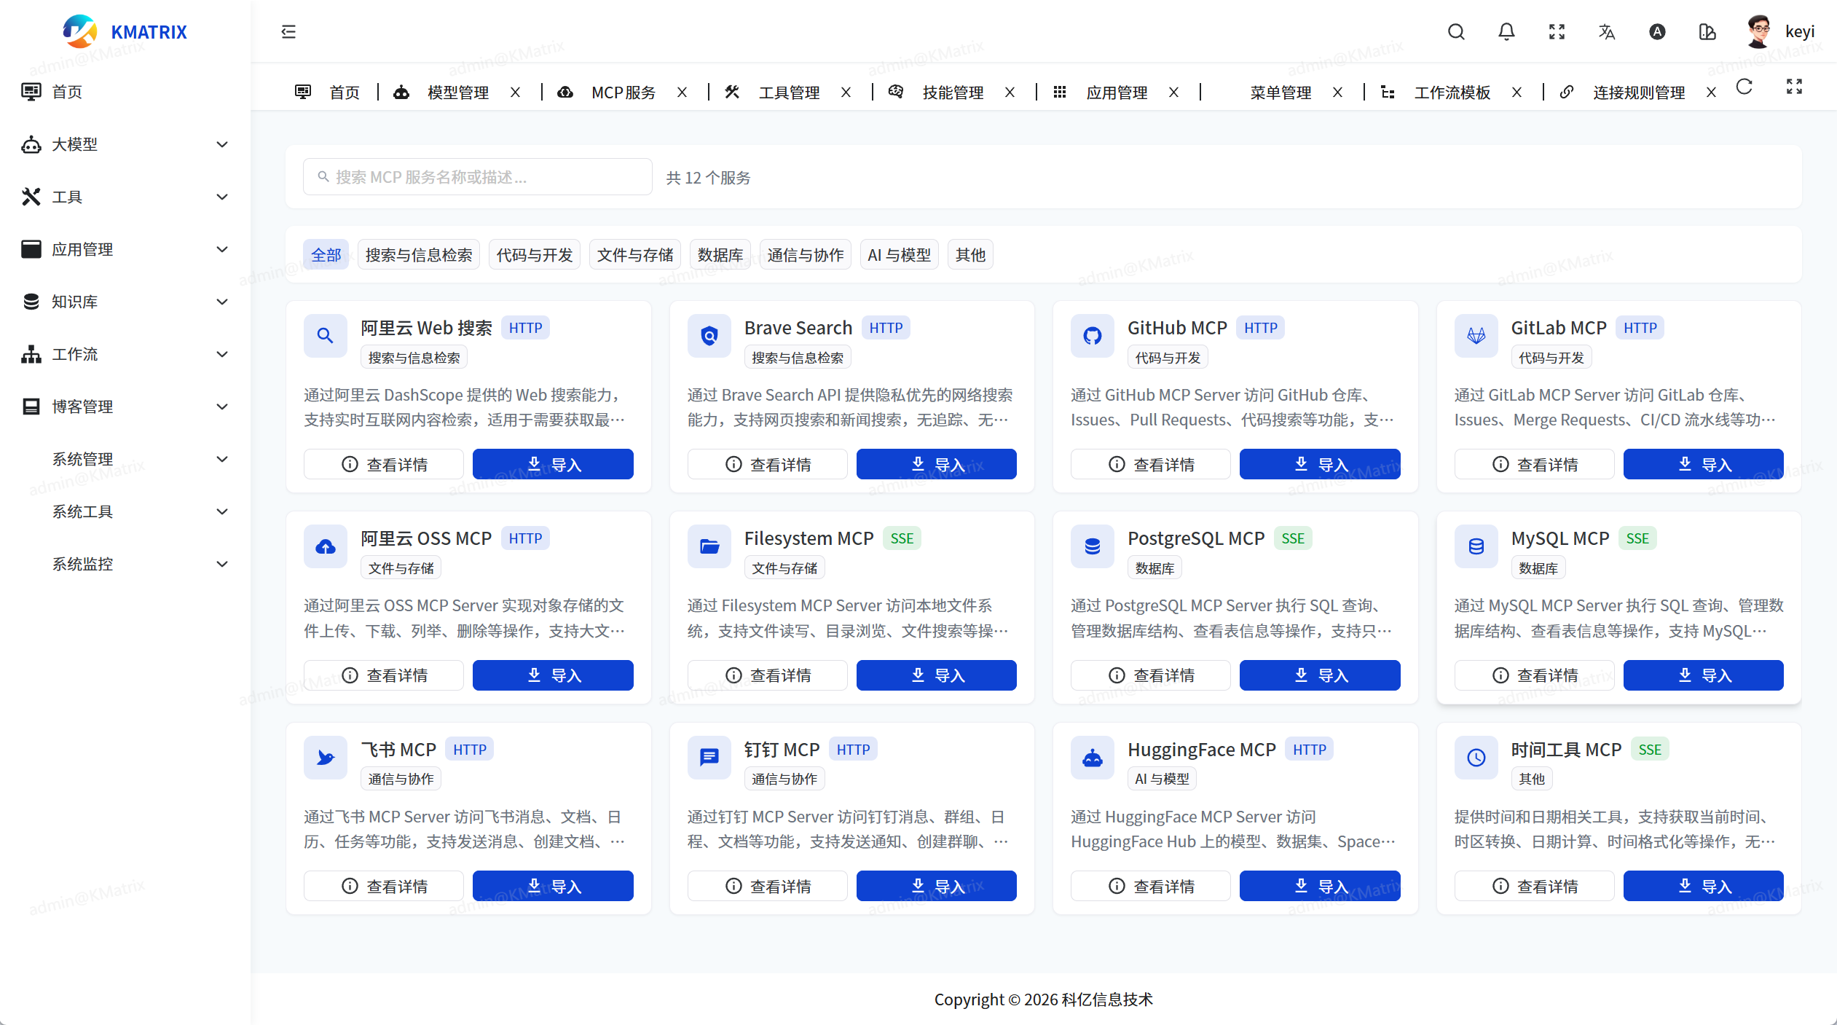Expand the 应用管理 sidebar menu

click(125, 249)
